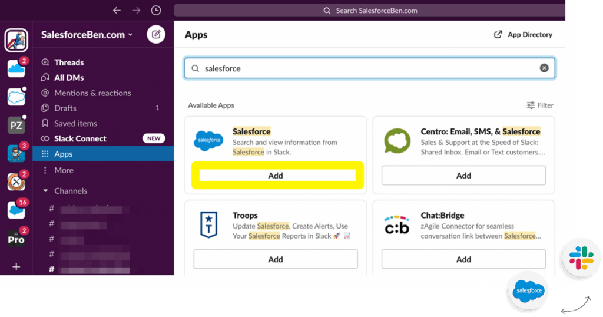The width and height of the screenshot is (603, 317).
Task: Open the Chat:Bridge app title
Action: click(x=442, y=216)
